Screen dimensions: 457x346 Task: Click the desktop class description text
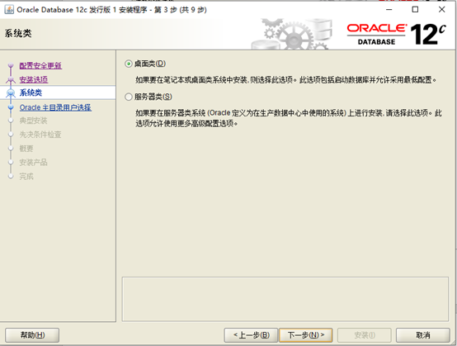tap(285, 79)
